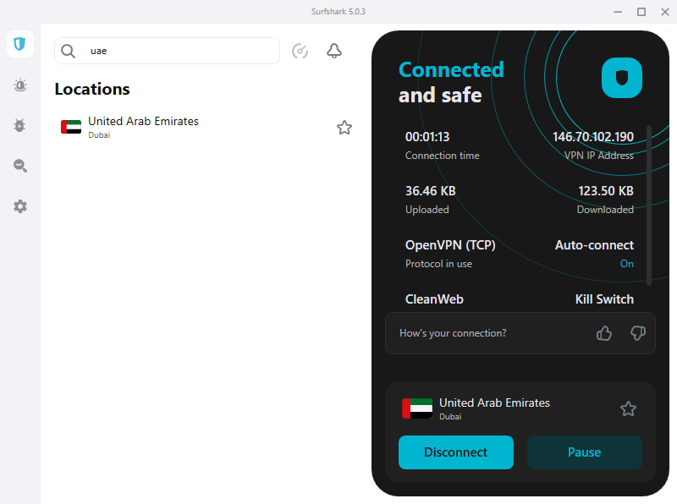677x504 pixels.
Task: Click the search field containing 'uae'
Action: click(167, 51)
